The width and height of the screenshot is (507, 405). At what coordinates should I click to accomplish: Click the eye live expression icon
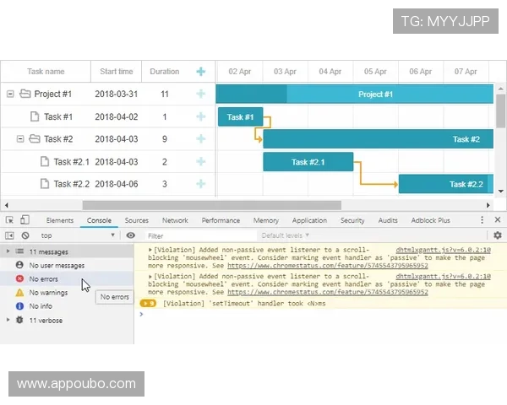point(130,235)
